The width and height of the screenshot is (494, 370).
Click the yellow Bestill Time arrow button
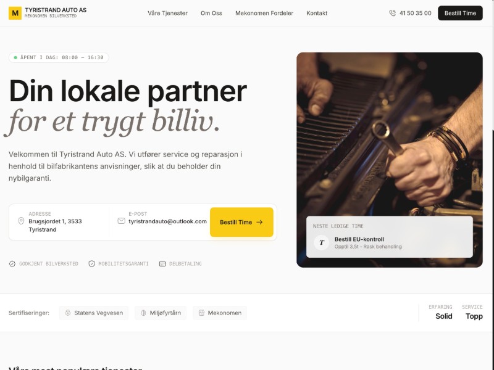tap(241, 222)
